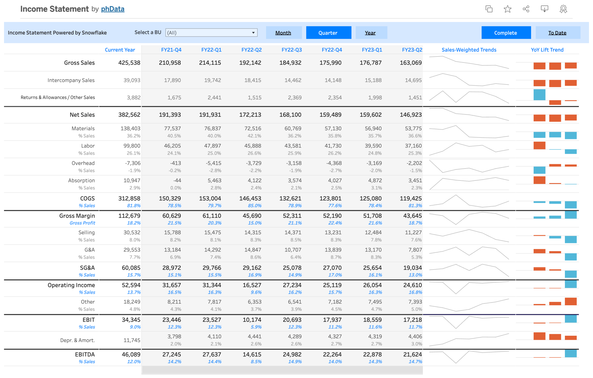
Task: Make a copy of the viz
Action: click(489, 9)
